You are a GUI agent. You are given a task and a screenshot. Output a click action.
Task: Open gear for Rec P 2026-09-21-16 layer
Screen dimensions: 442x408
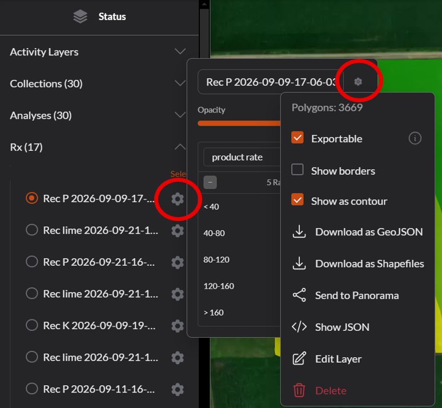tap(178, 262)
